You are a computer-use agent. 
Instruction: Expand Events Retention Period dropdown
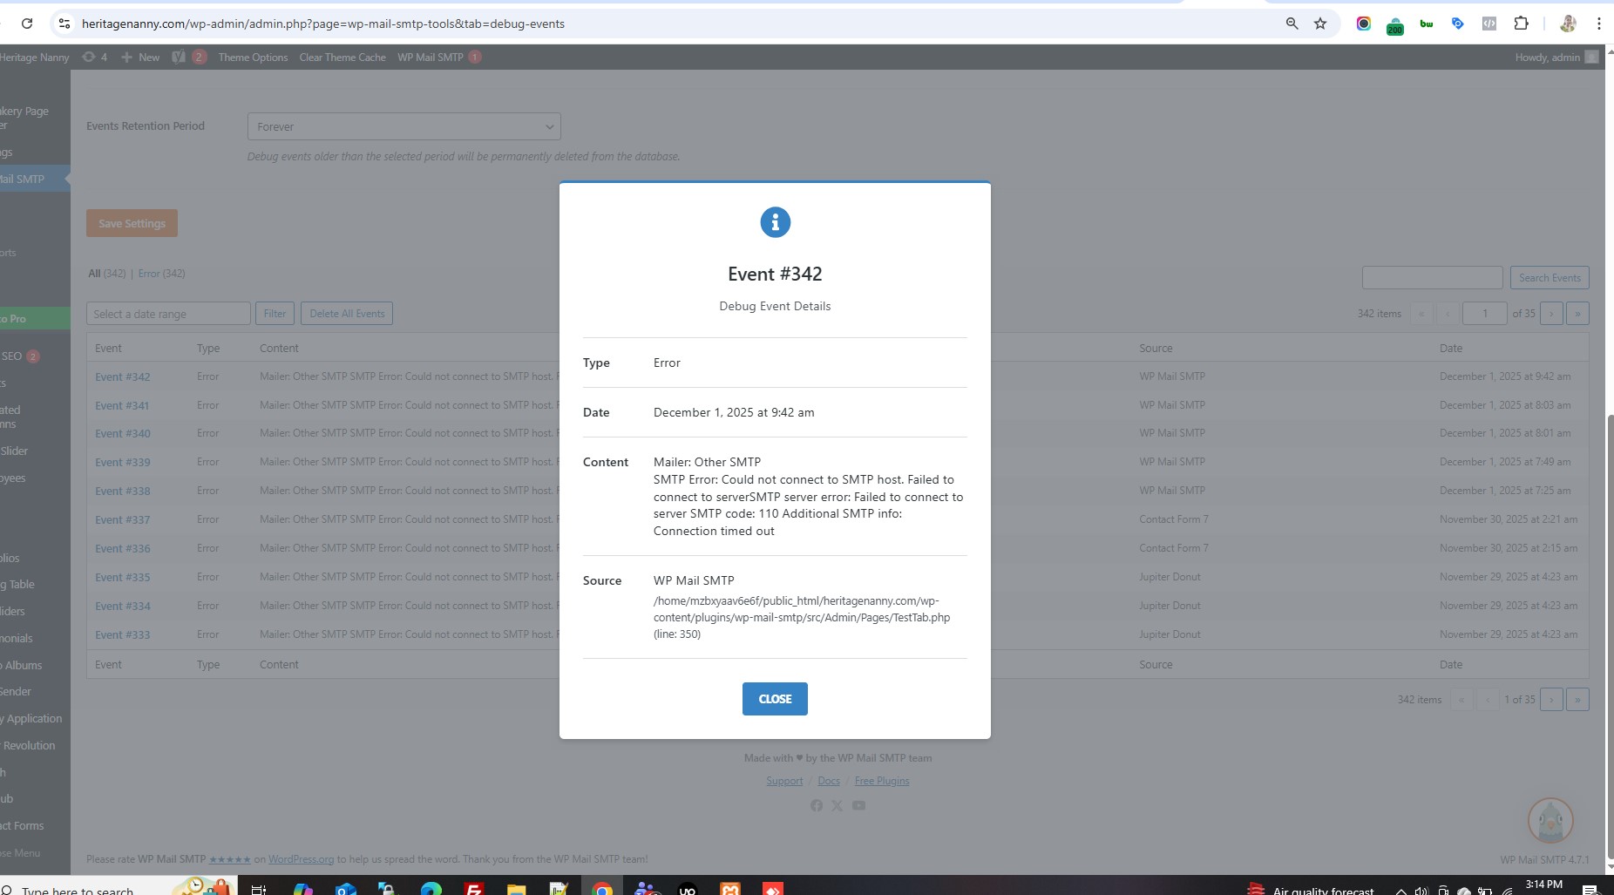tap(403, 126)
